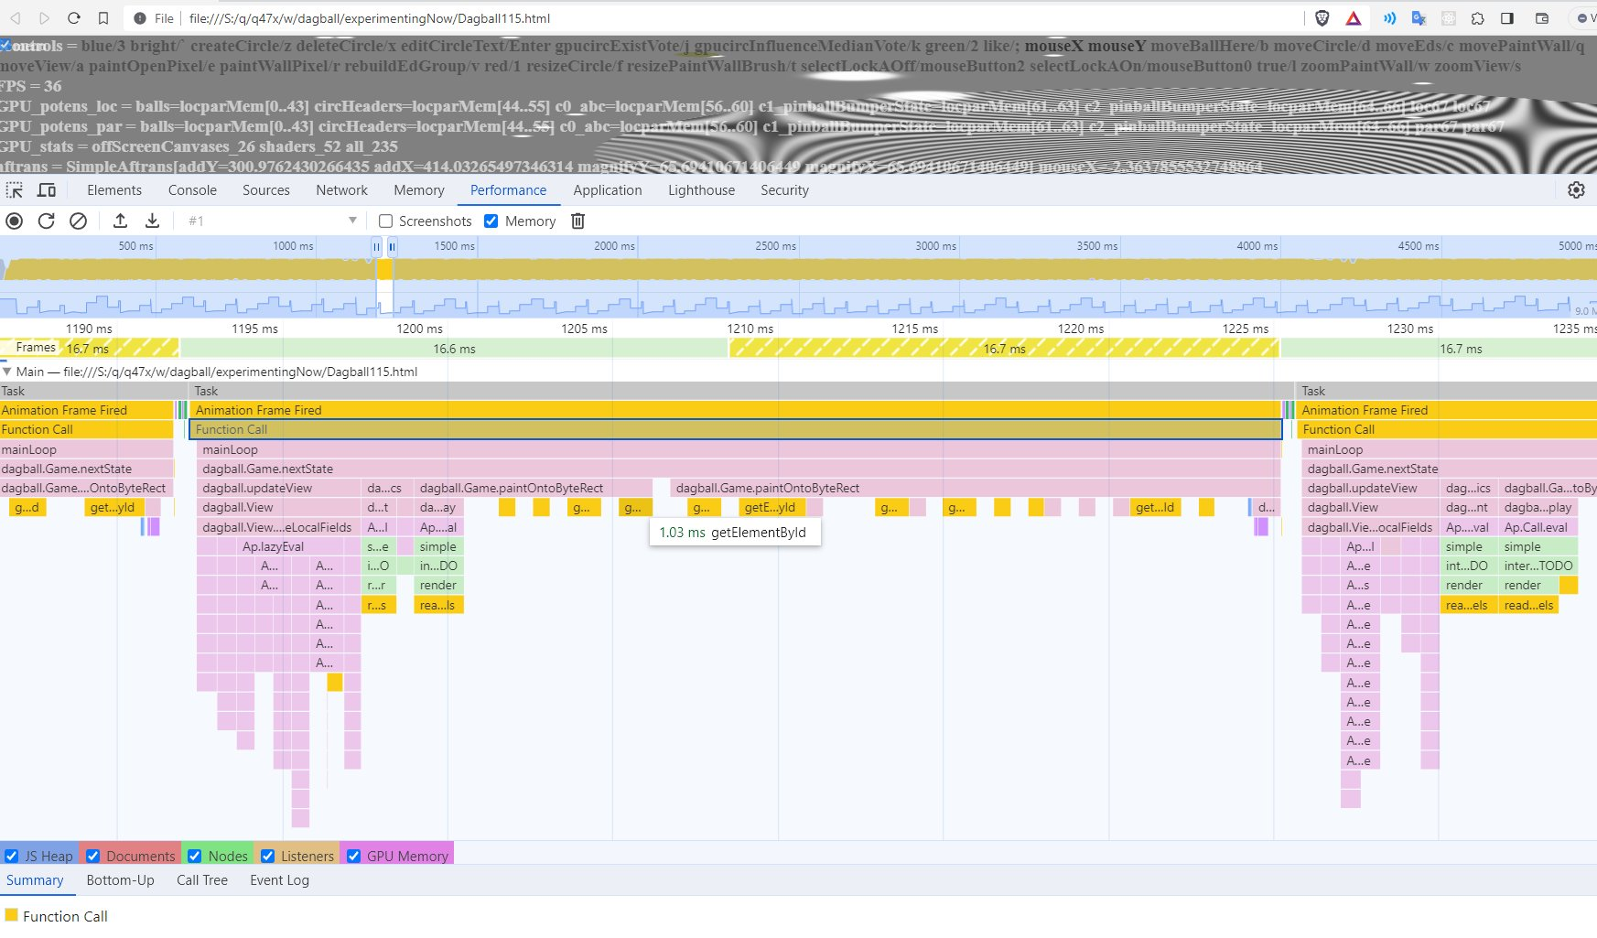Click the Record performance profile button

pyautogui.click(x=15, y=221)
